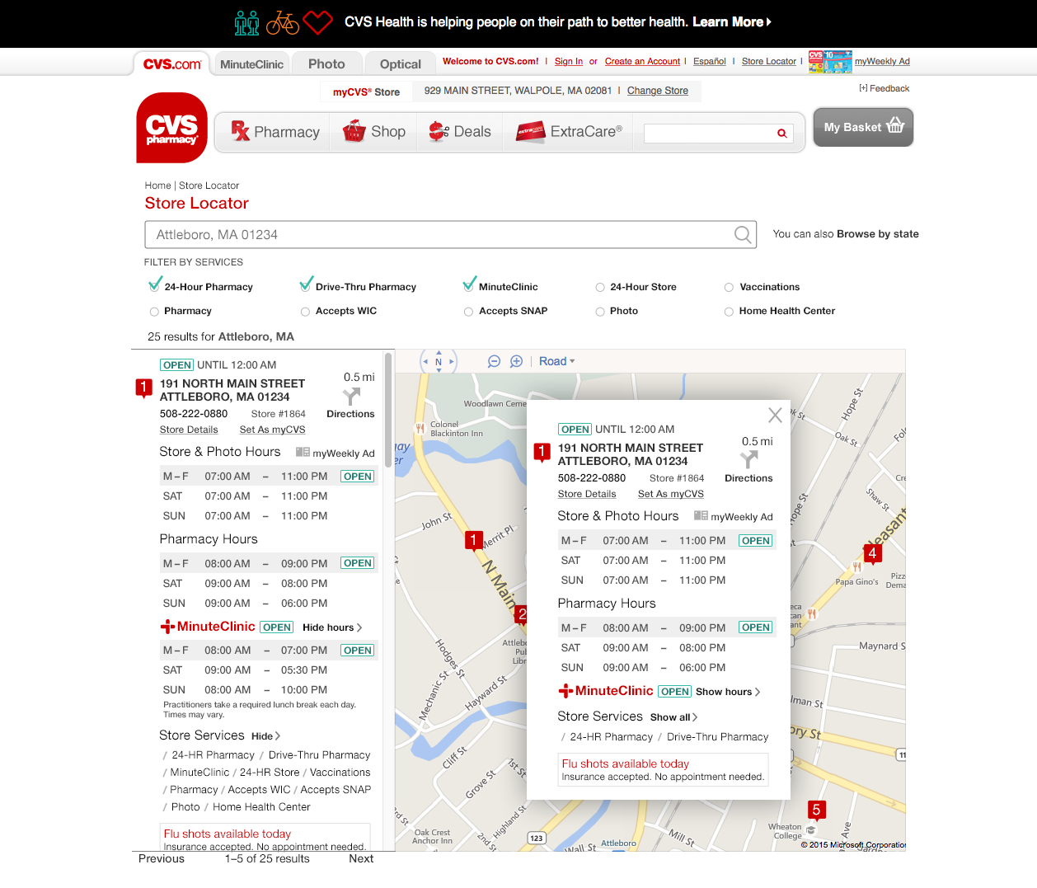Uncheck the 24-Hour Pharmacy filter
Image resolution: width=1037 pixels, height=888 pixels.
click(x=154, y=285)
